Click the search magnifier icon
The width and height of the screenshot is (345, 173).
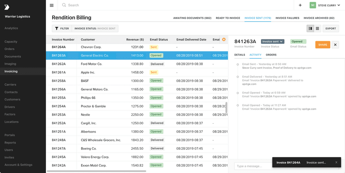pyautogui.click(x=64, y=5)
